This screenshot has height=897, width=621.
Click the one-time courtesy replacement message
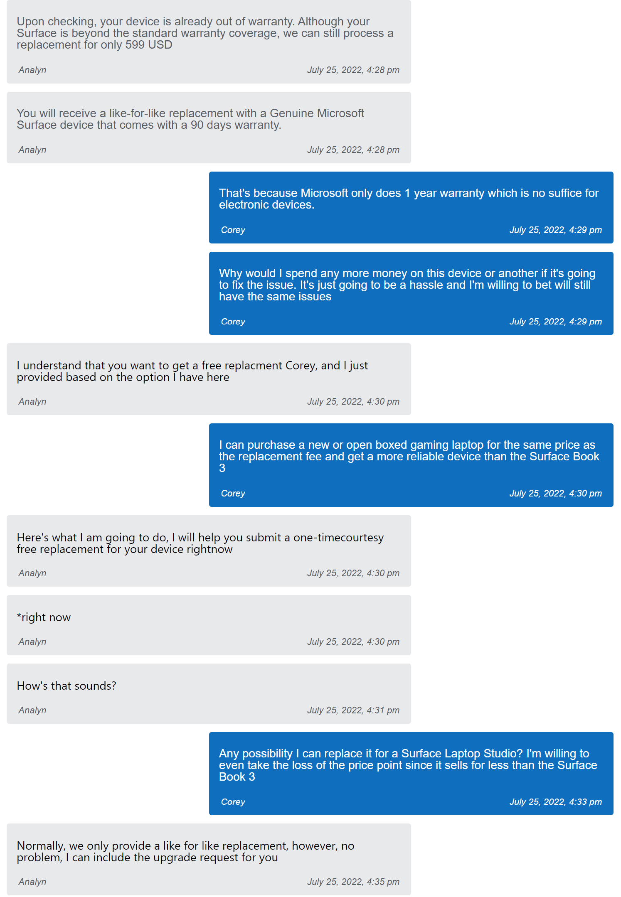coord(209,551)
